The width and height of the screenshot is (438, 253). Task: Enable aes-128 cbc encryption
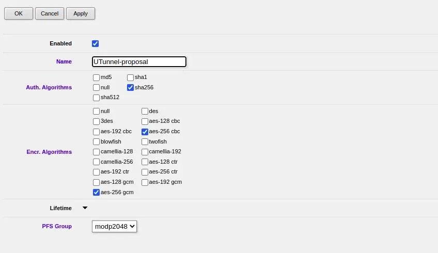[145, 121]
